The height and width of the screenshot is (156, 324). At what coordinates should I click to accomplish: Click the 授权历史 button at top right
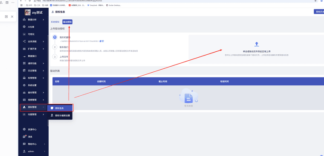pyautogui.click(x=319, y=12)
